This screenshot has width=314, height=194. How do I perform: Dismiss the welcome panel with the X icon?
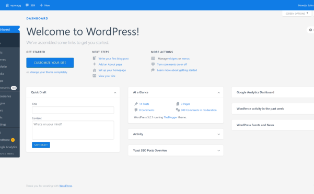[x=310, y=30]
